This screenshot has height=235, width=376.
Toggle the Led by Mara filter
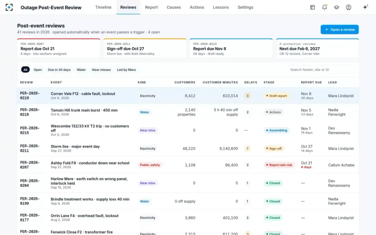[x=126, y=70]
